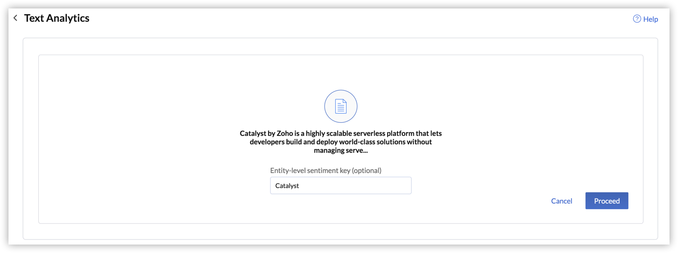Click the 'managing serve...' truncated line

(341, 150)
